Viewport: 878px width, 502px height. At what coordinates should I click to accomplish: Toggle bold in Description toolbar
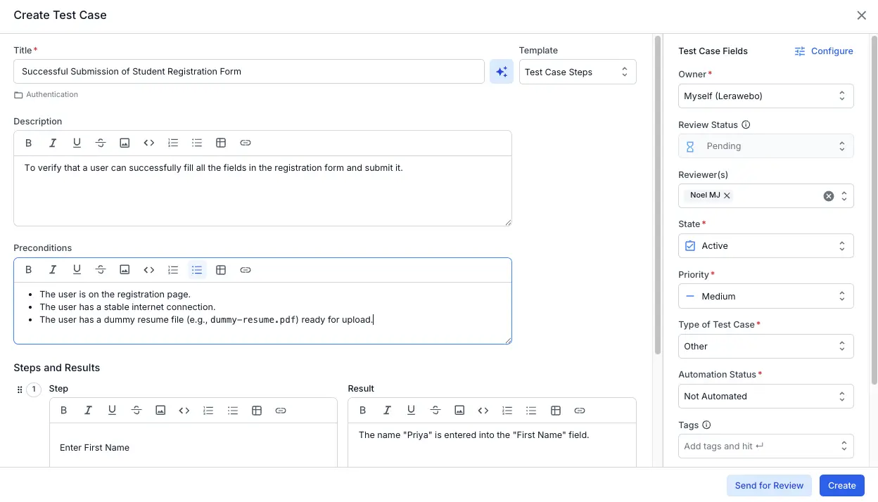click(x=29, y=143)
